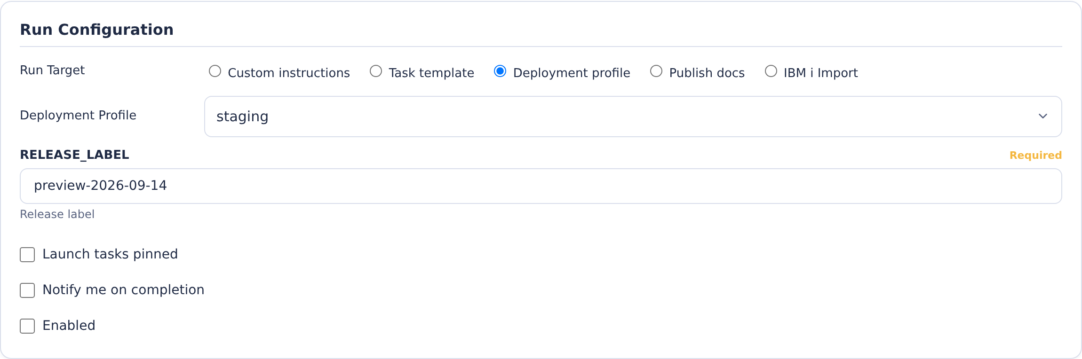This screenshot has height=359, width=1082.
Task: Select the IBM i Import radio button
Action: pos(771,71)
